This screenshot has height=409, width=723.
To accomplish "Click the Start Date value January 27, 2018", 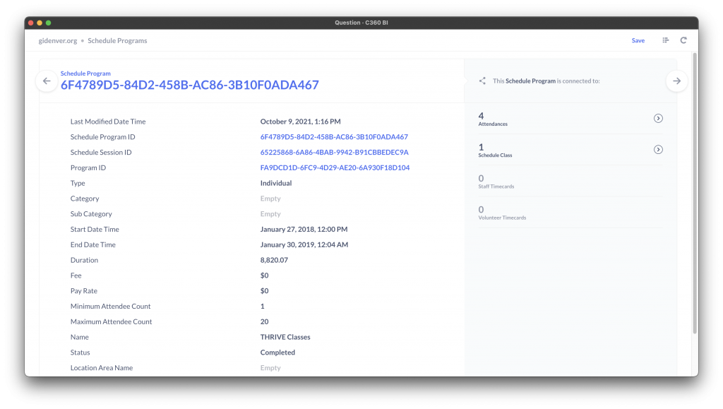I will click(x=304, y=229).
